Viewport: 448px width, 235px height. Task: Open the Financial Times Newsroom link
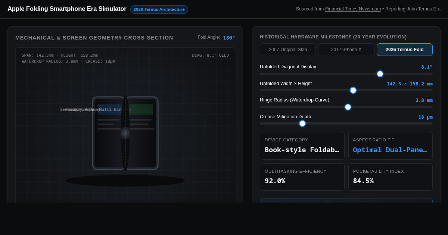(x=353, y=9)
